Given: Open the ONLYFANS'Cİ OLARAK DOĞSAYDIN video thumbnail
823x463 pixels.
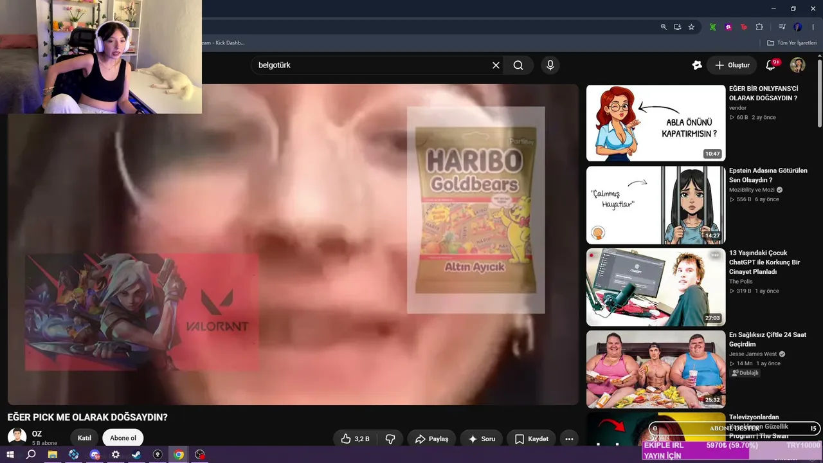Looking at the screenshot, I should (656, 123).
